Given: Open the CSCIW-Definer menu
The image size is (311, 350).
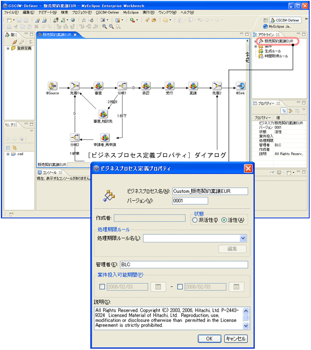Looking at the screenshot, I should (108, 12).
